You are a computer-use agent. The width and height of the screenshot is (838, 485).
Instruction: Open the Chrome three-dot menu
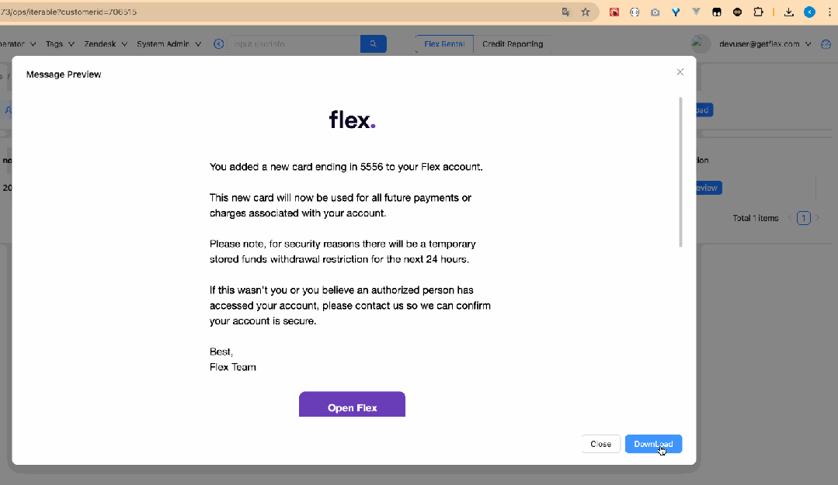click(829, 12)
